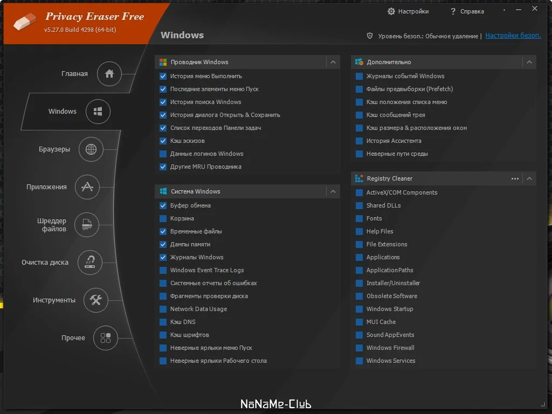Click the Справка question mark icon

pyautogui.click(x=453, y=11)
